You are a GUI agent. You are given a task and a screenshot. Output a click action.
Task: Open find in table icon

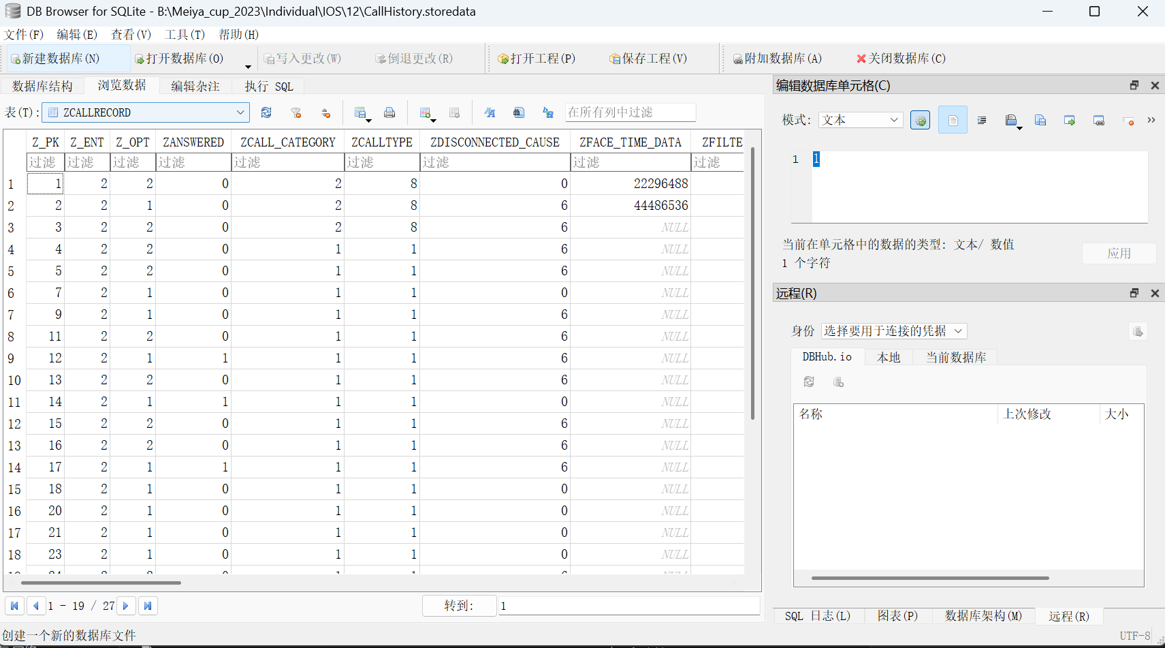click(x=519, y=112)
